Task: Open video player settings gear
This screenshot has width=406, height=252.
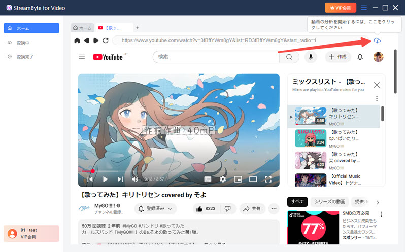Action: [223, 179]
